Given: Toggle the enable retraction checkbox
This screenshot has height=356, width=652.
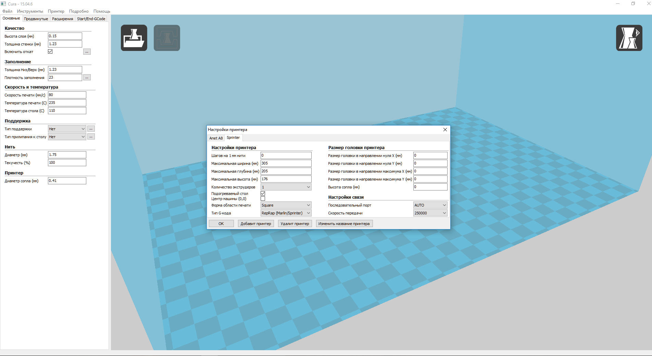Looking at the screenshot, I should [x=50, y=52].
